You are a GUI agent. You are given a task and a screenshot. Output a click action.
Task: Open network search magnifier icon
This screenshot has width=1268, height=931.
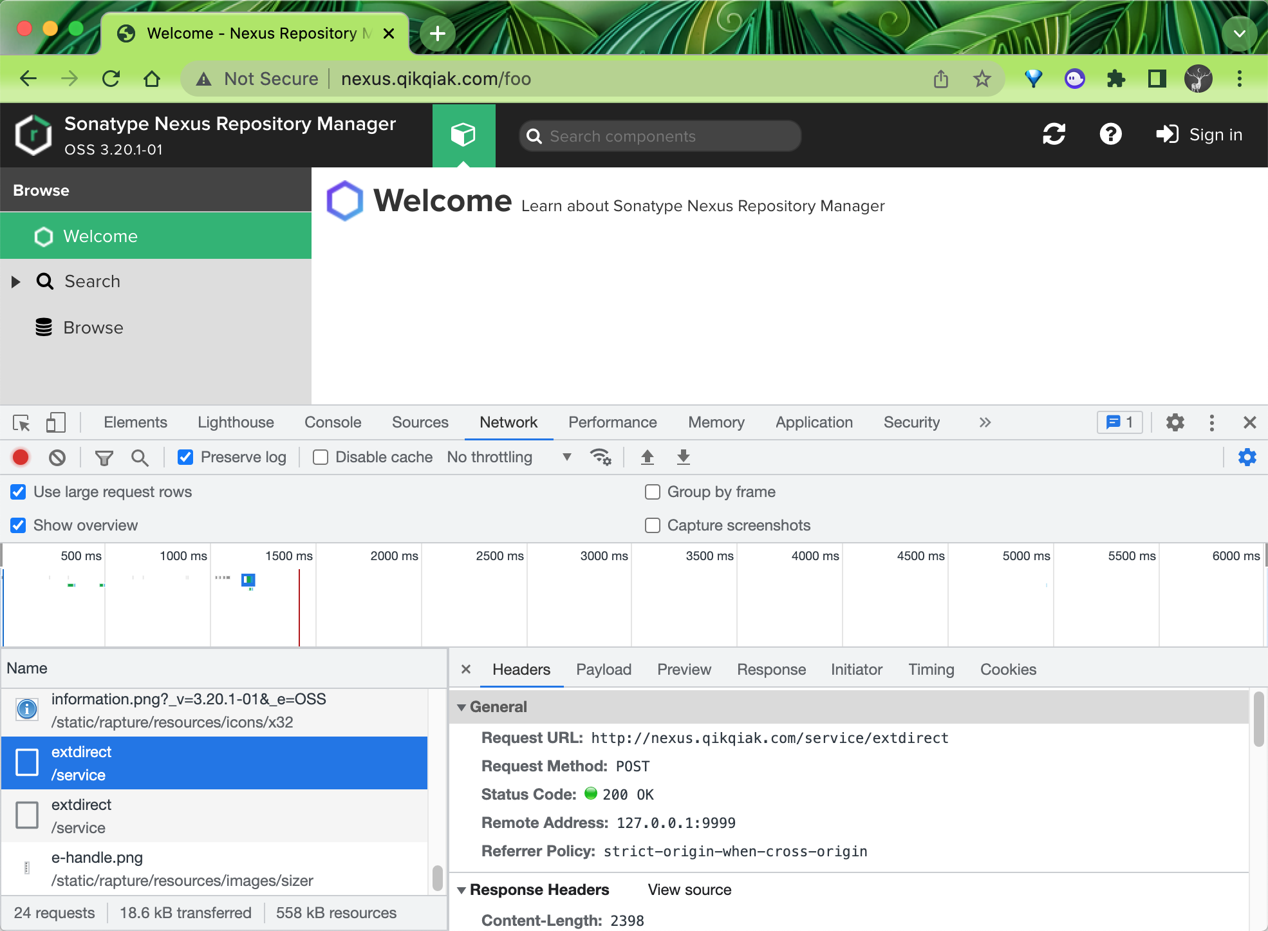[x=139, y=457]
